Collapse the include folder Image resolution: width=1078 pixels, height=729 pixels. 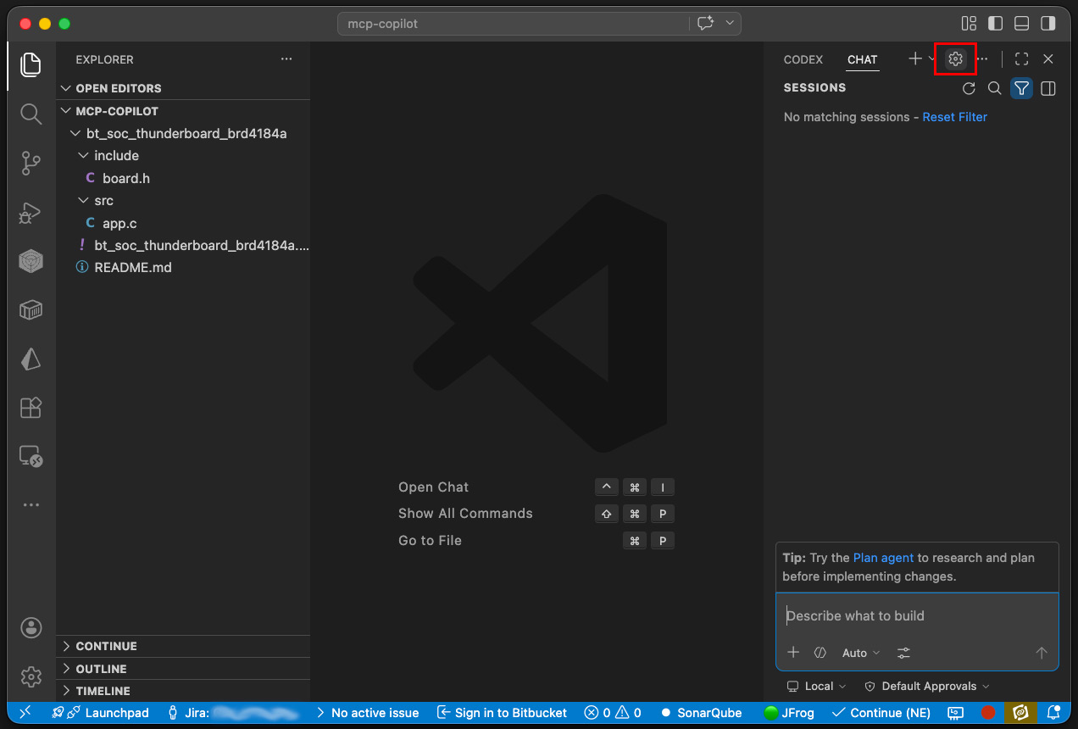183,156
